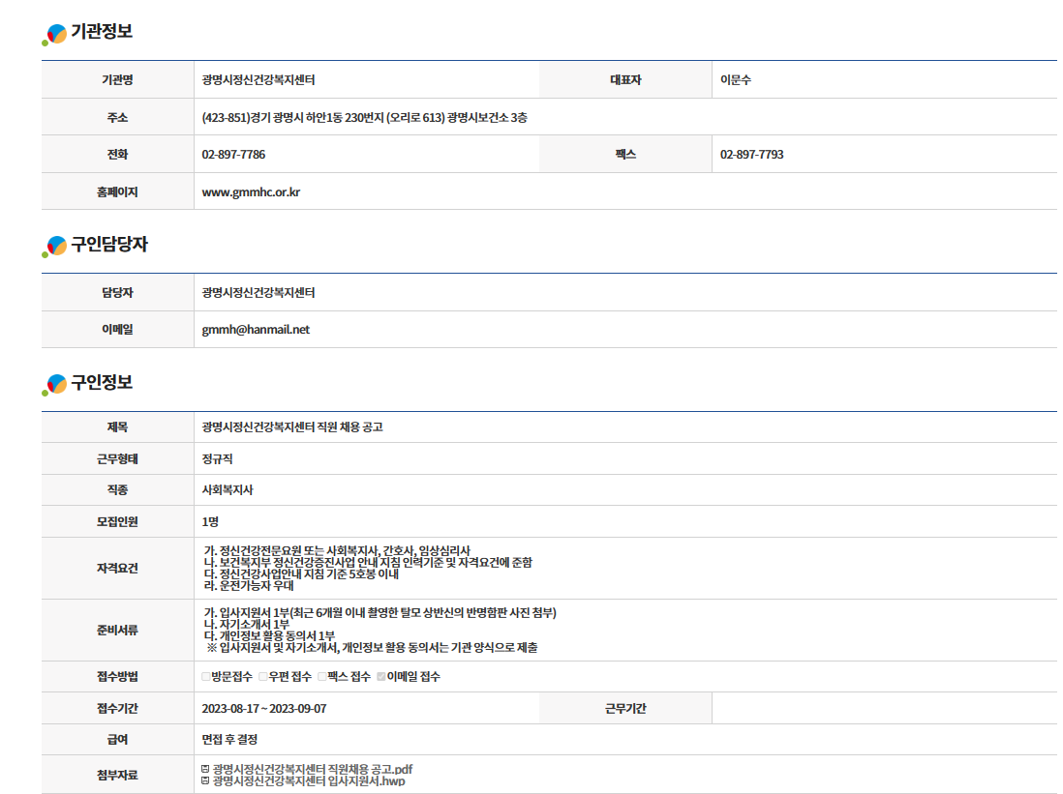
Task: Click the 기관정보 section heading
Action: (x=102, y=32)
